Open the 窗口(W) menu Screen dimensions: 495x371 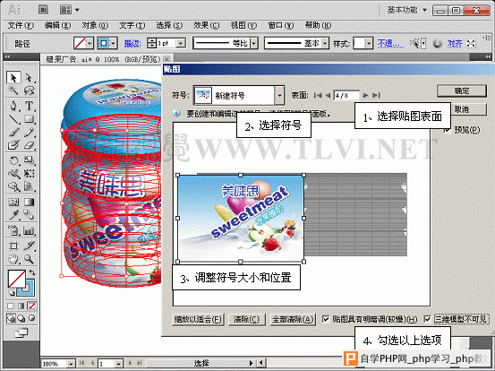pyautogui.click(x=281, y=25)
